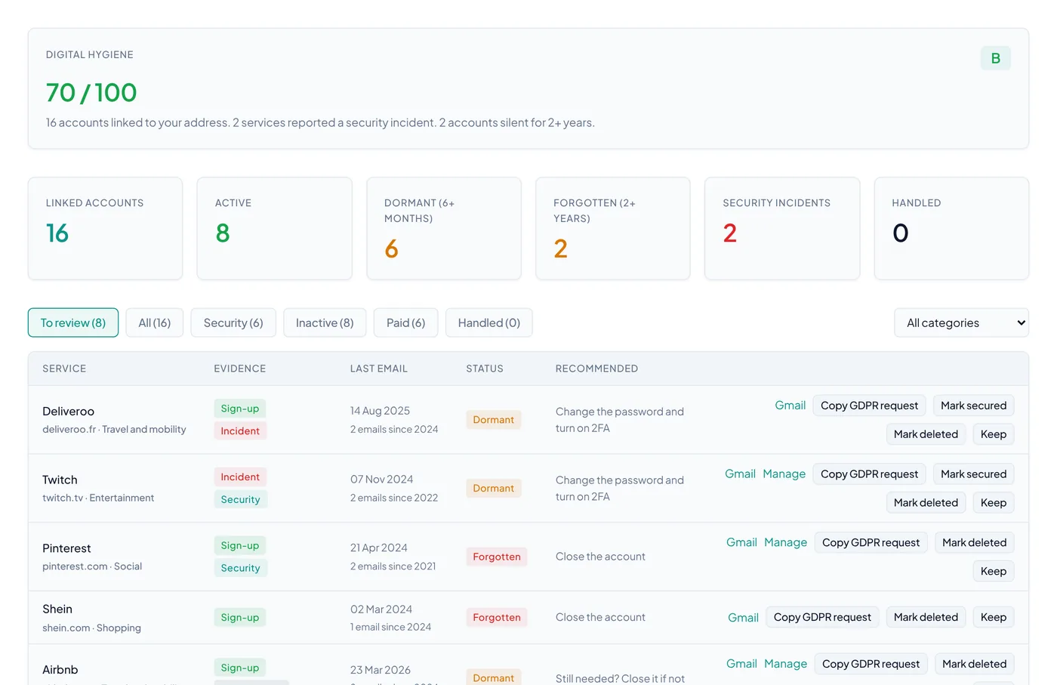Click the Twitch service name
Screen dimensions: 1057x685
point(60,480)
